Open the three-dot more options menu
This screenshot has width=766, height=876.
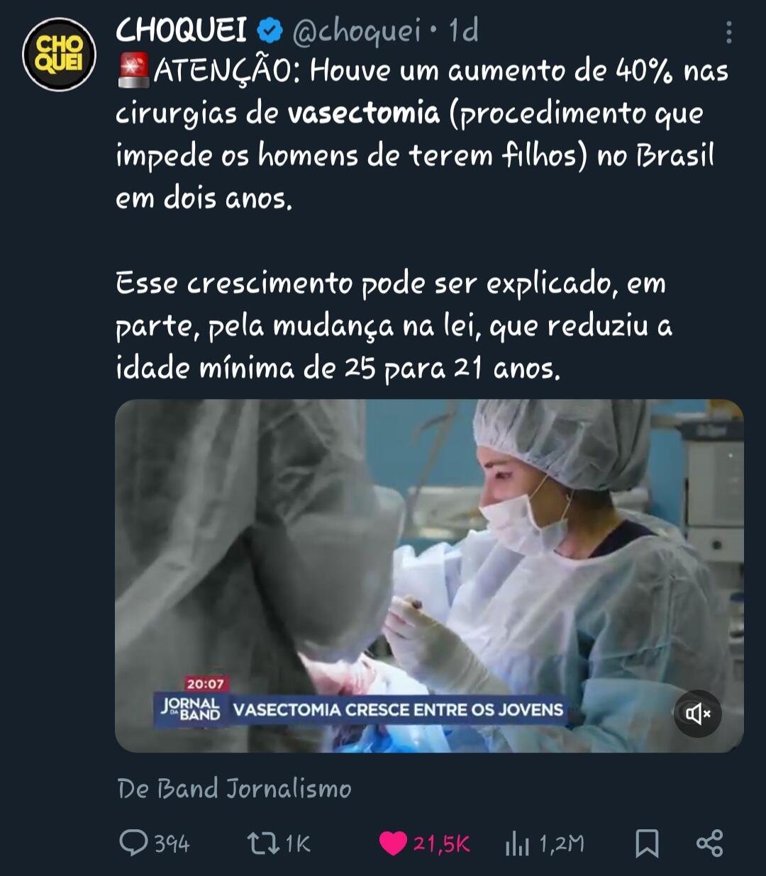point(728,32)
